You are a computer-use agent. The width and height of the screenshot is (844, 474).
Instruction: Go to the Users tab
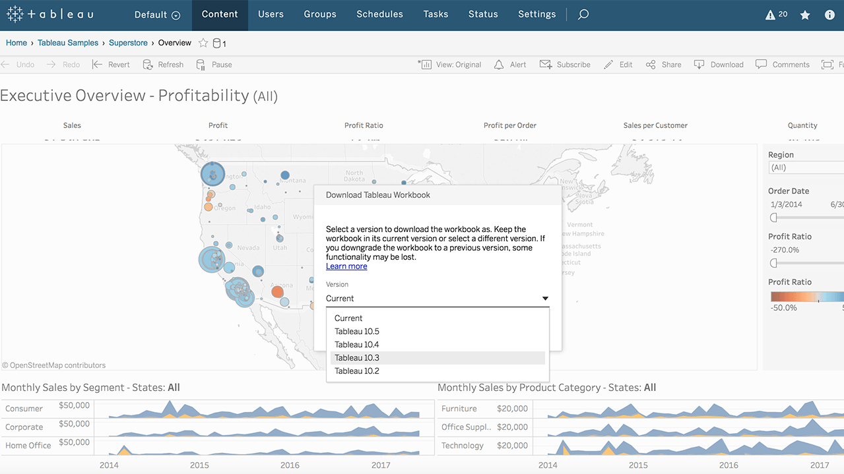(270, 15)
